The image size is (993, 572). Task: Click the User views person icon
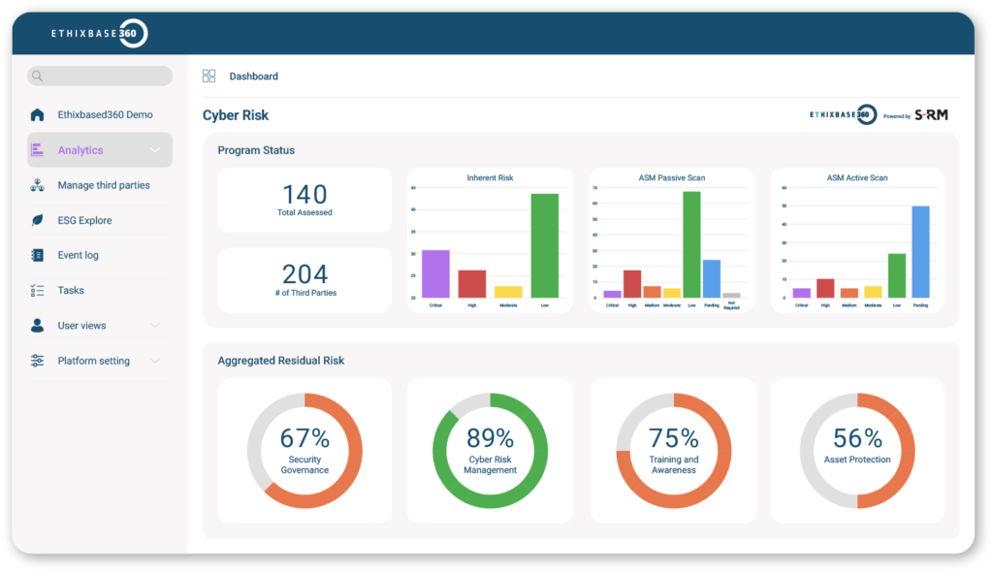pos(37,326)
